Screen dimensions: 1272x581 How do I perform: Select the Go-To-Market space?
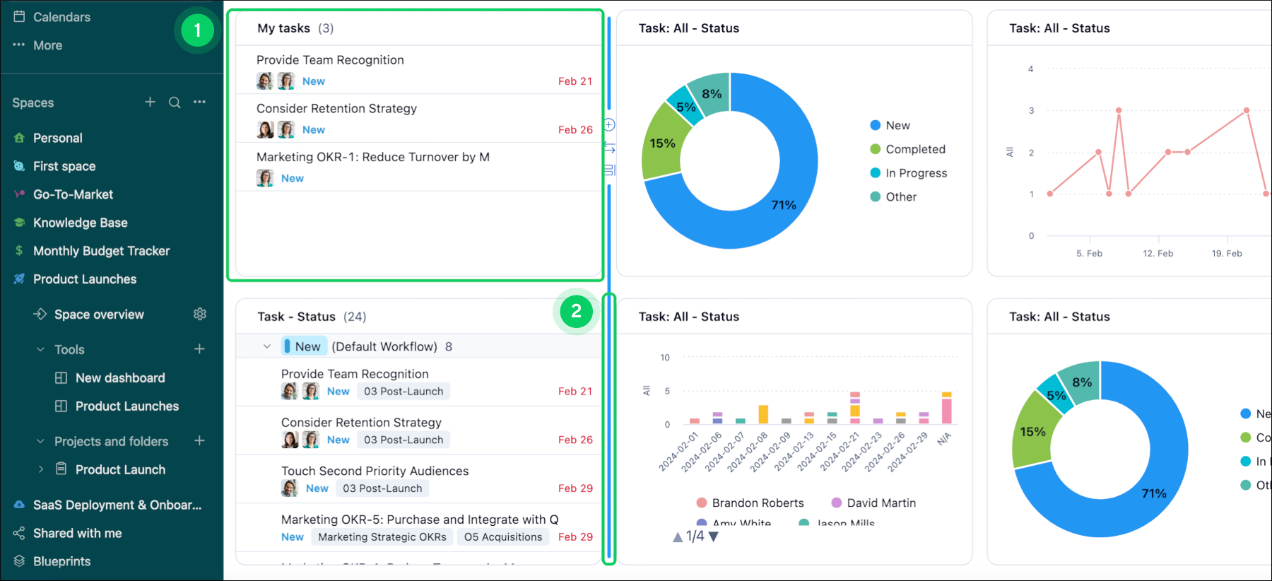point(73,194)
